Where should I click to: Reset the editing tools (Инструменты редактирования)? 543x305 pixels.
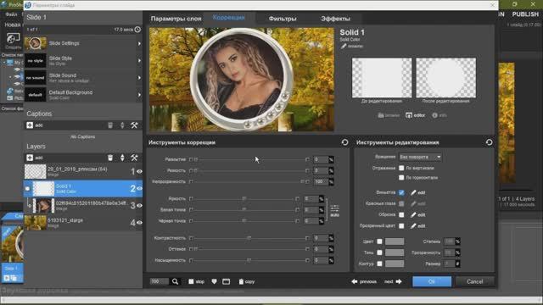(489, 142)
